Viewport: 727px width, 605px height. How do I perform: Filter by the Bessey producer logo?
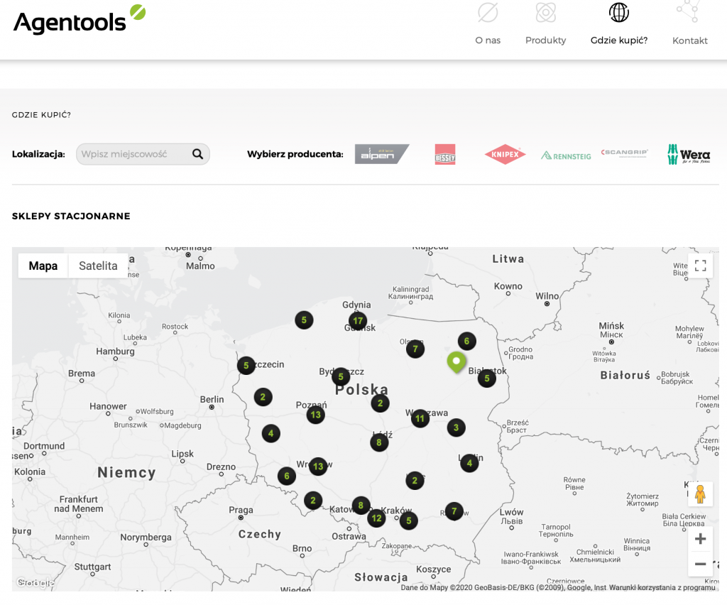445,154
